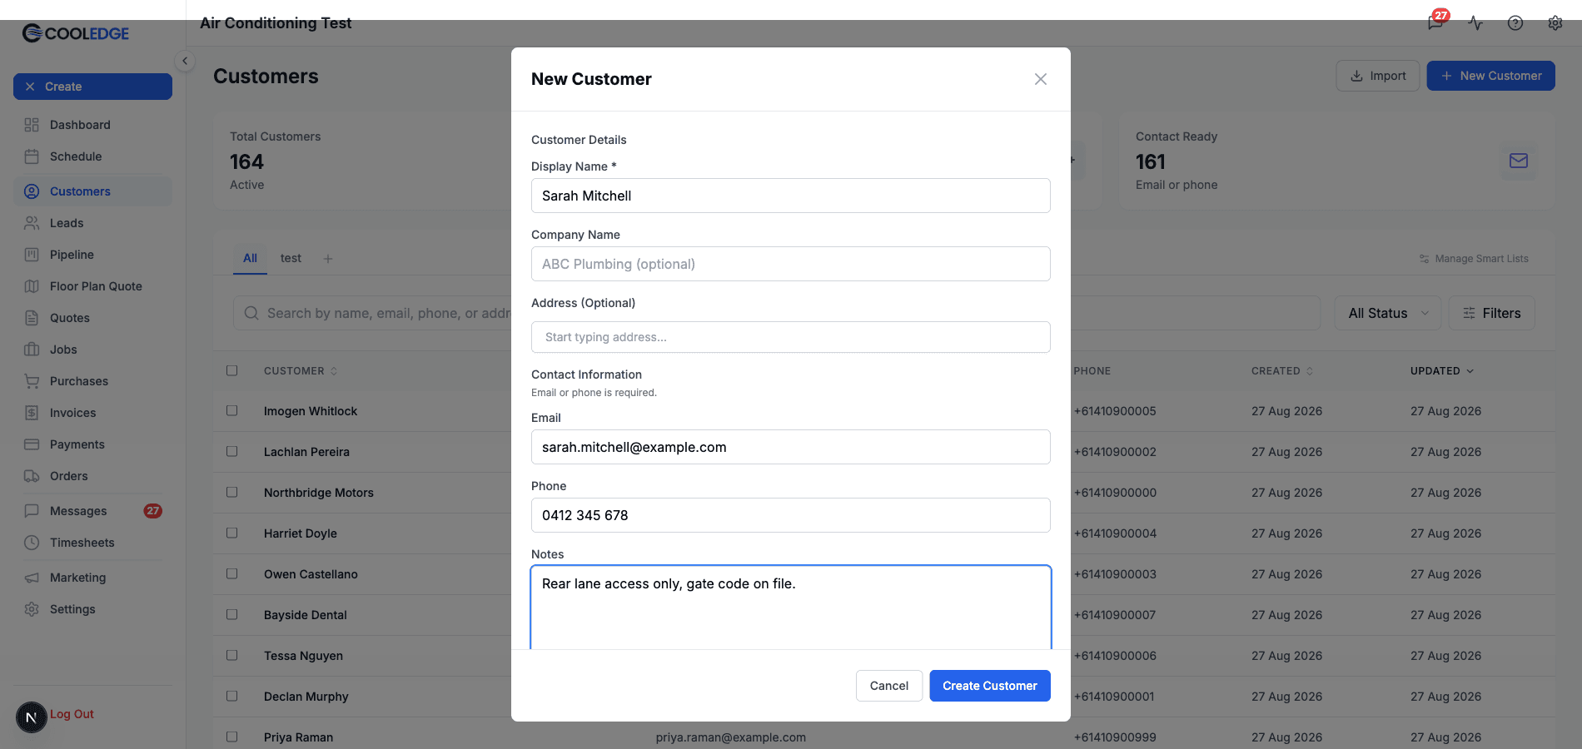Open the messages notification icon with 27 badge
1582x749 pixels.
1436,22
